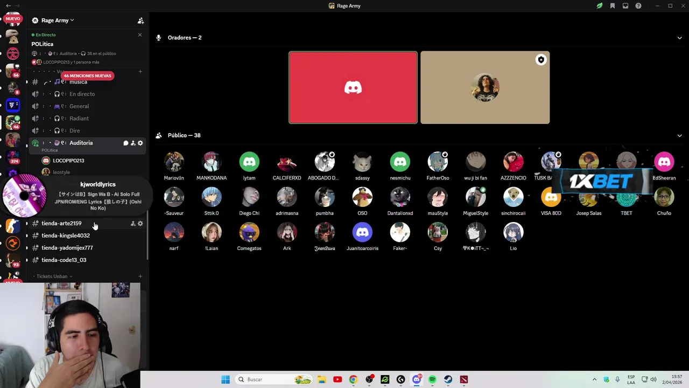The height and width of the screenshot is (388, 689).
Task: Open settings gear on Auditoria channel
Action: click(x=140, y=143)
